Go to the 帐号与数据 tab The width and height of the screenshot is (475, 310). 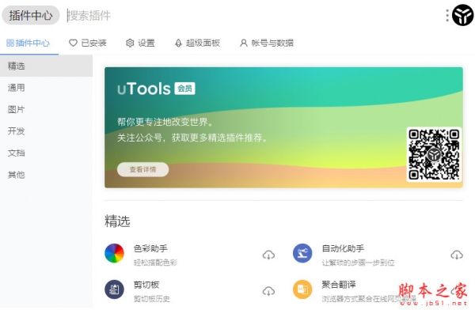pos(267,43)
